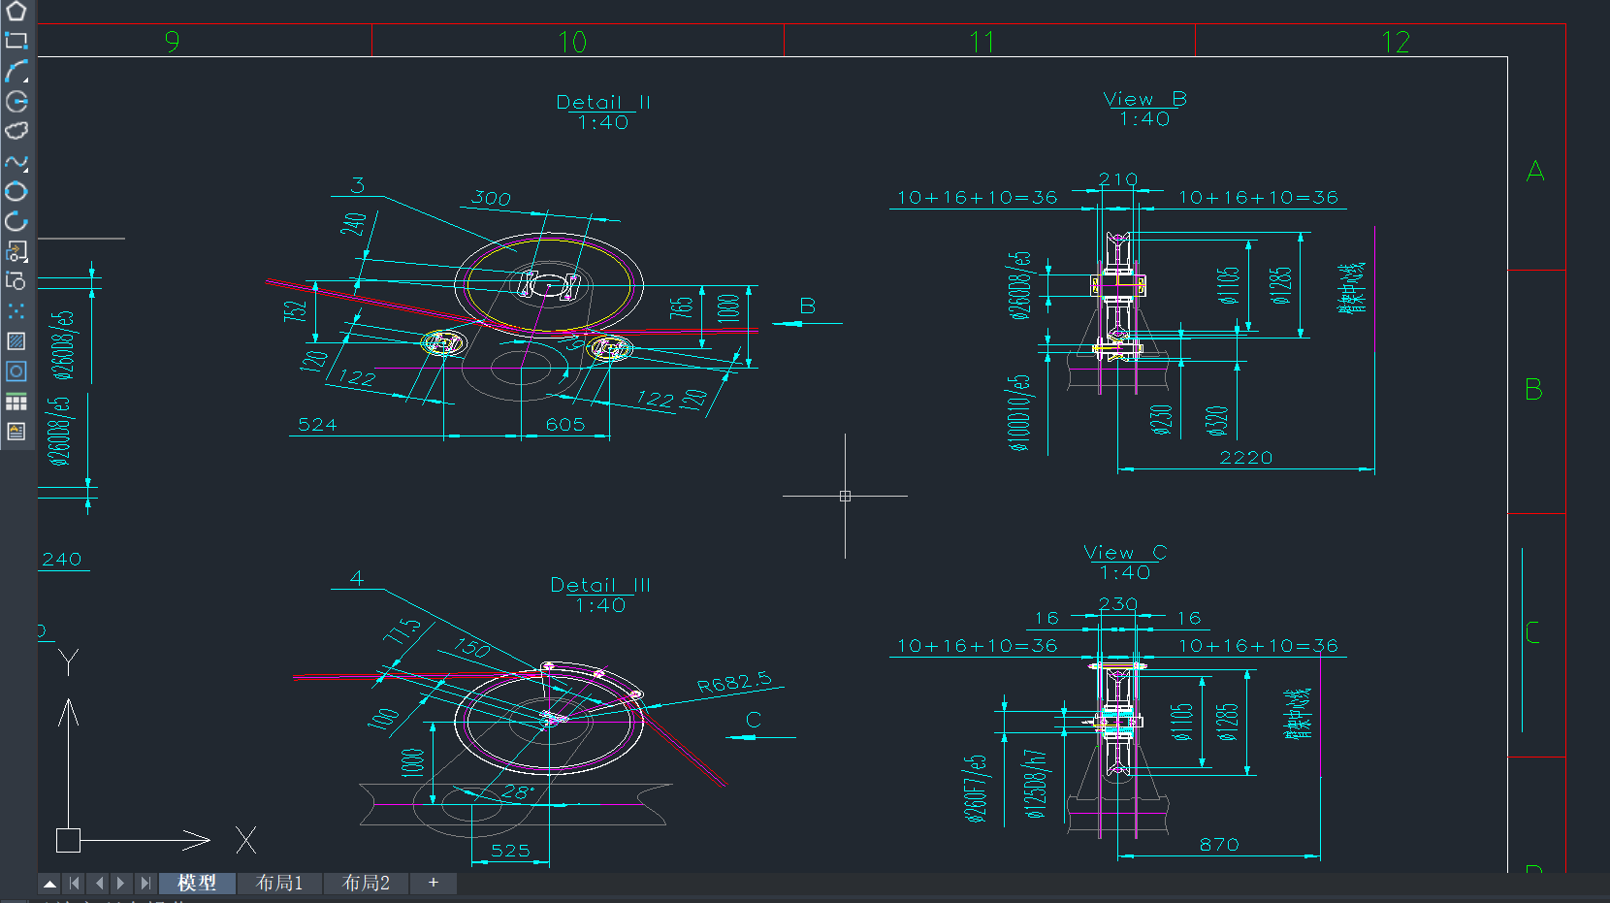The width and height of the screenshot is (1610, 903).
Task: Click the section arrow label 'C'
Action: click(754, 720)
